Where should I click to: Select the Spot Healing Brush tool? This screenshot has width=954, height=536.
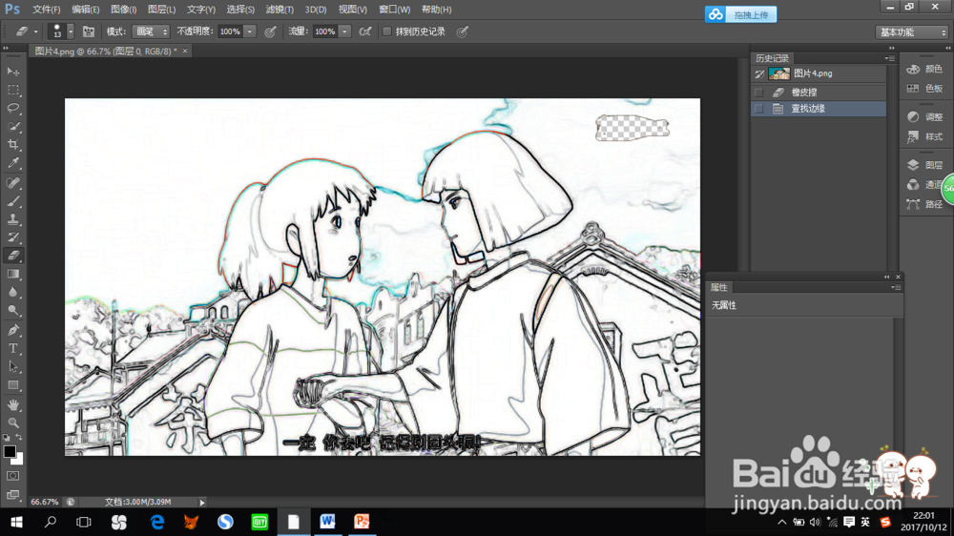(x=12, y=182)
